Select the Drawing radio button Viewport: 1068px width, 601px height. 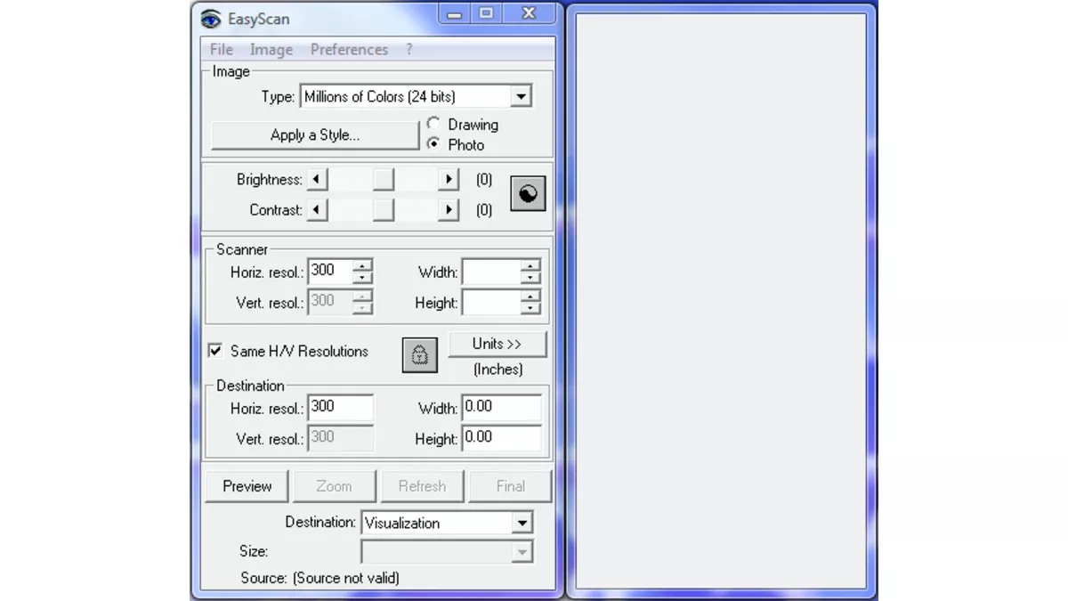pos(433,124)
